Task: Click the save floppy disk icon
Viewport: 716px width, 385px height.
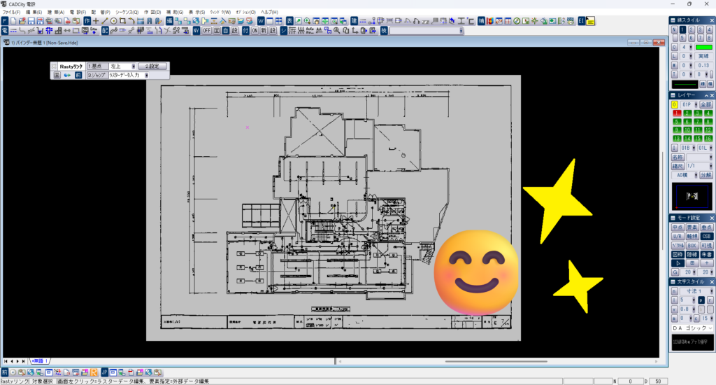Action: (31, 21)
